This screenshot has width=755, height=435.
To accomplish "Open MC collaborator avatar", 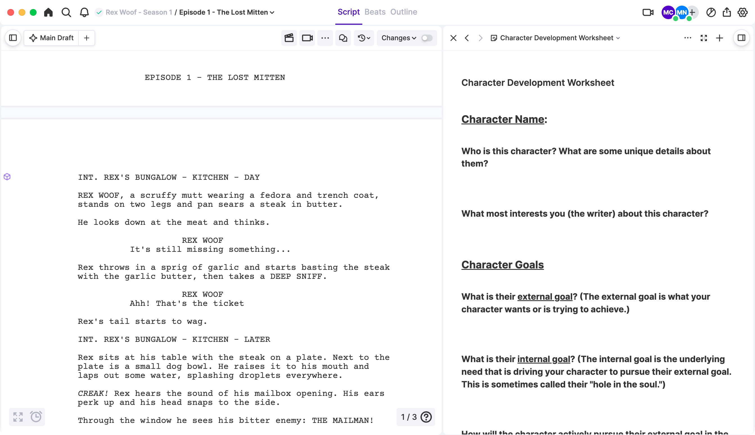I will coord(668,12).
